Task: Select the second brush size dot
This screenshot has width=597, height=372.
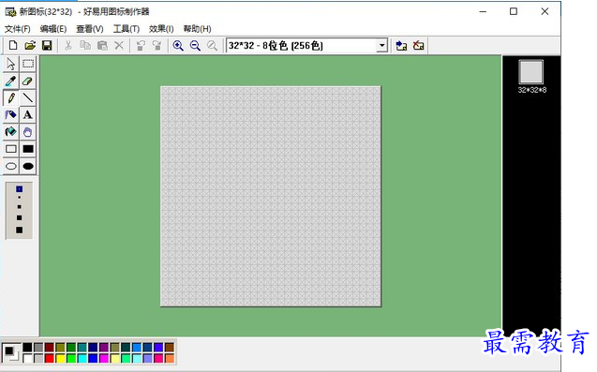Action: point(20,198)
